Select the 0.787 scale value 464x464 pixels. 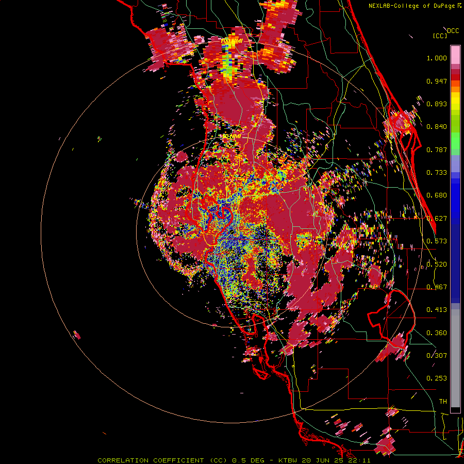click(437, 150)
